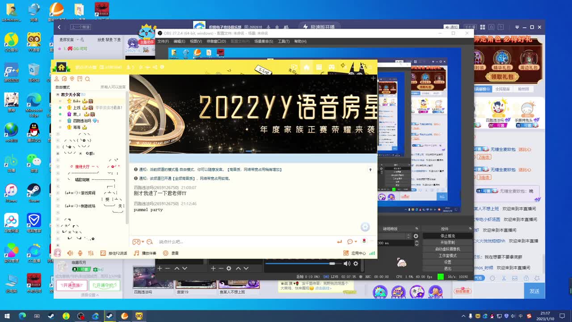
Task: Click the 录音 recording icon in YY toolbar
Action: click(x=165, y=253)
